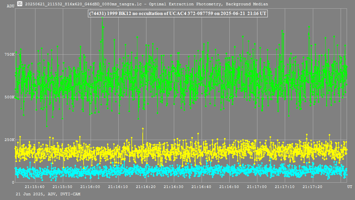Select the 21:17:20 time marker
This screenshot has height=200, width=355.
(313, 188)
